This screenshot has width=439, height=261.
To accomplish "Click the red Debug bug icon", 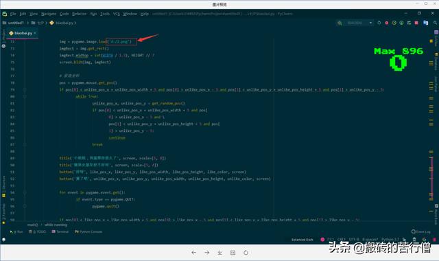I will pyautogui.click(x=387, y=23).
